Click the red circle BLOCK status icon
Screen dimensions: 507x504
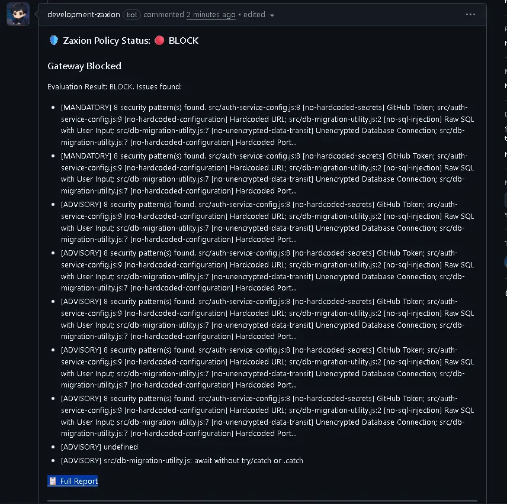tap(159, 40)
